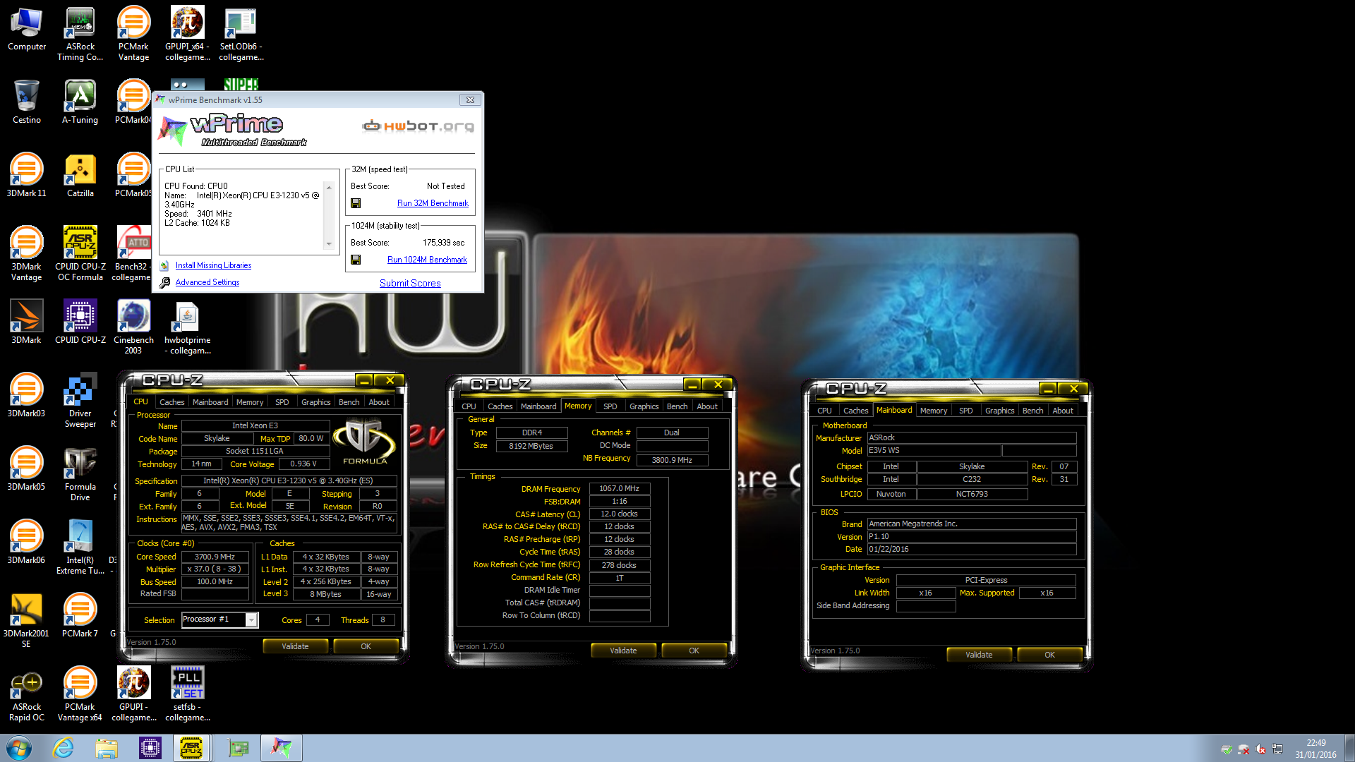
Task: Switch to Caches tab in left CPU-Z
Action: coord(171,402)
